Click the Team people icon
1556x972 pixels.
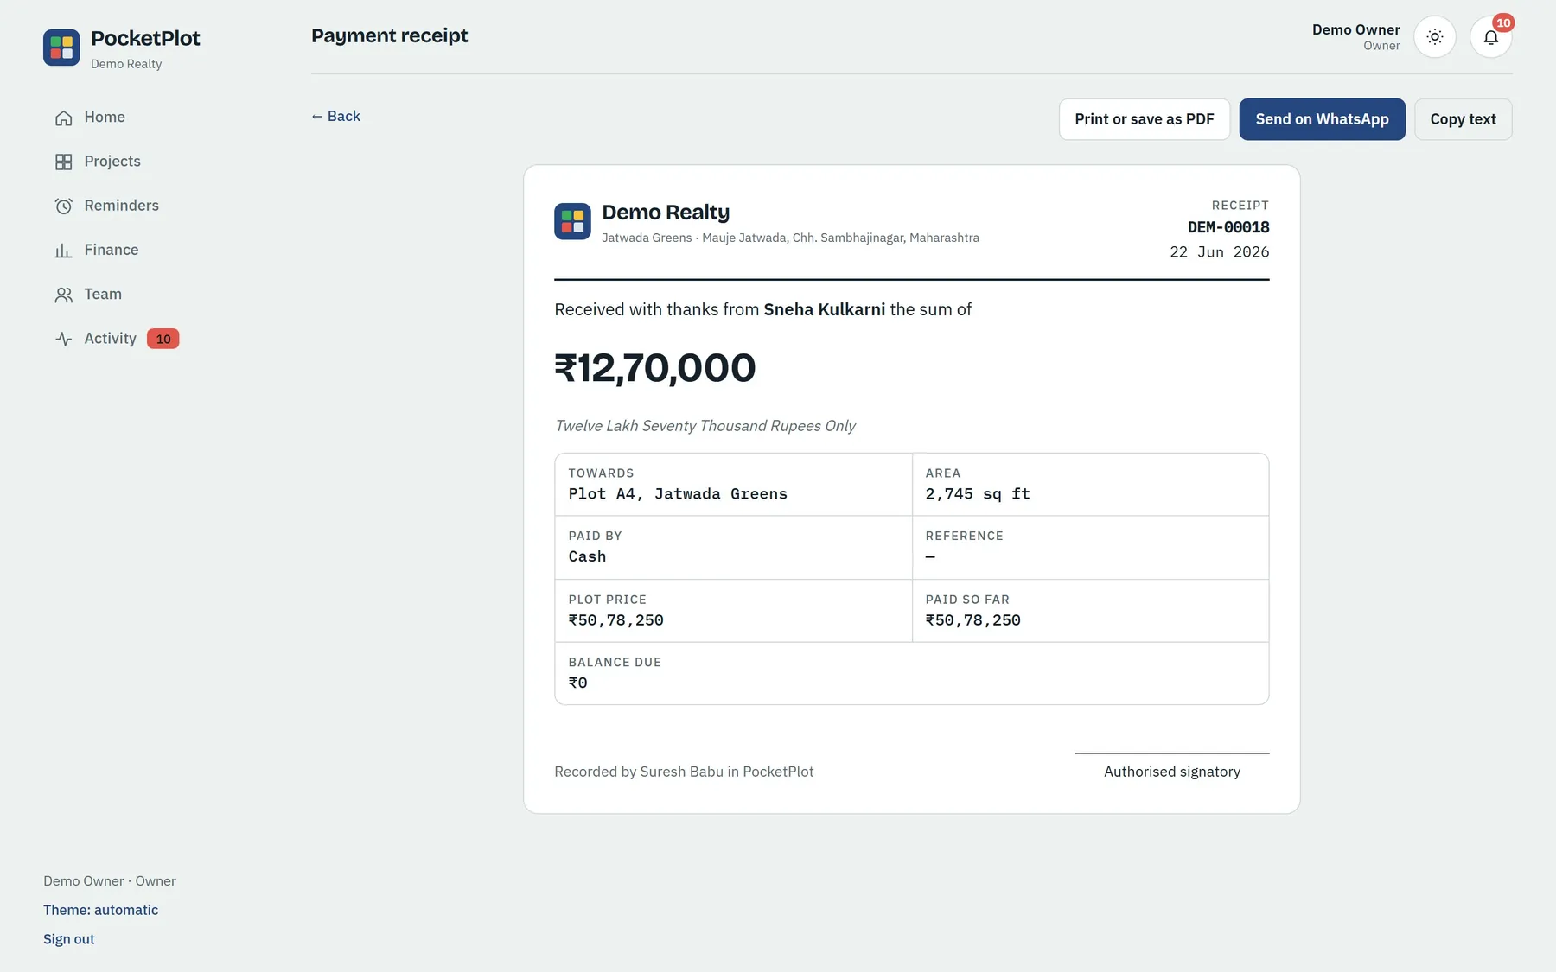point(63,295)
